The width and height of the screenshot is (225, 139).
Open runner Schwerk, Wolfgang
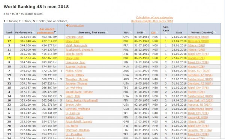coord(78,109)
